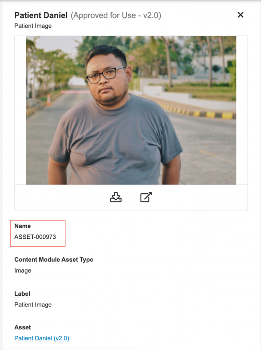Screen dimensions: 261x350
Task: Click the Label field heading
Action: pos(23,294)
